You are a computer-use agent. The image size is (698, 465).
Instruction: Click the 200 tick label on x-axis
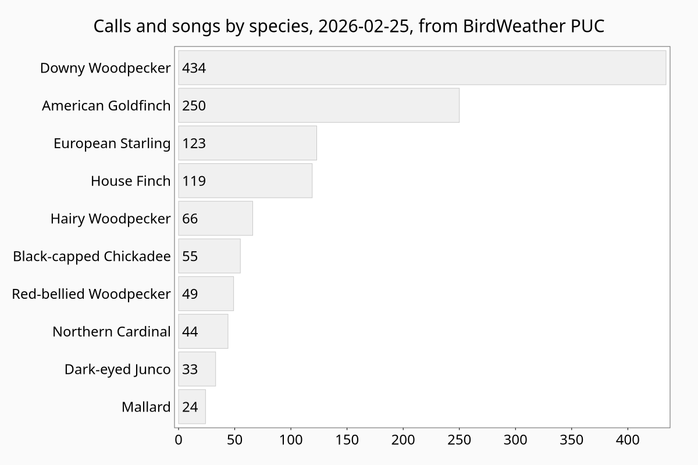pos(403,439)
